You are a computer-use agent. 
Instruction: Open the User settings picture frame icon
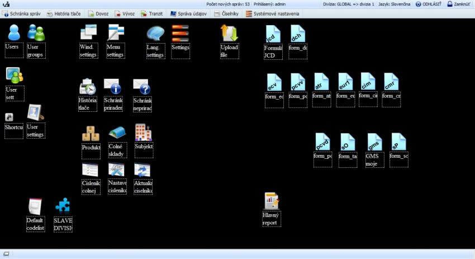[35, 112]
